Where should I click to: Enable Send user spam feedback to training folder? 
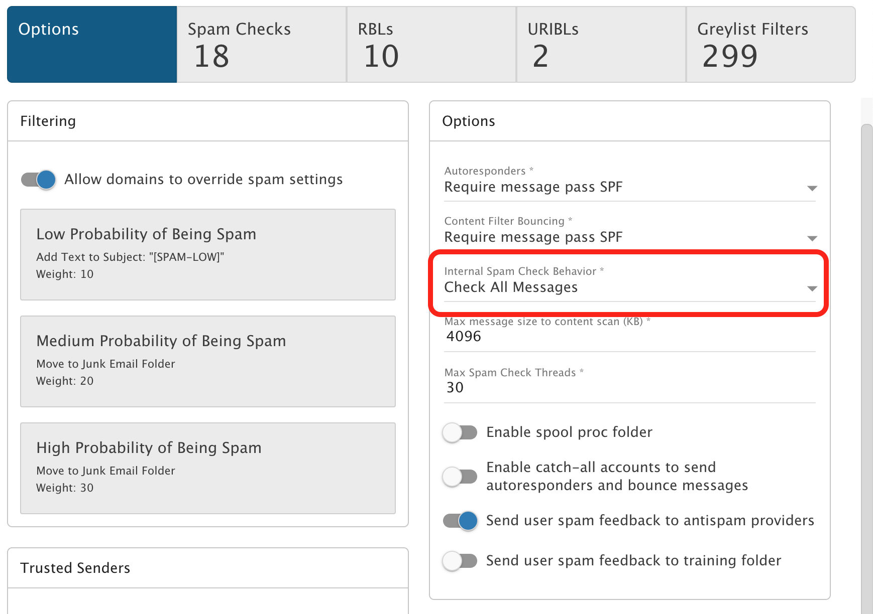[x=460, y=561]
